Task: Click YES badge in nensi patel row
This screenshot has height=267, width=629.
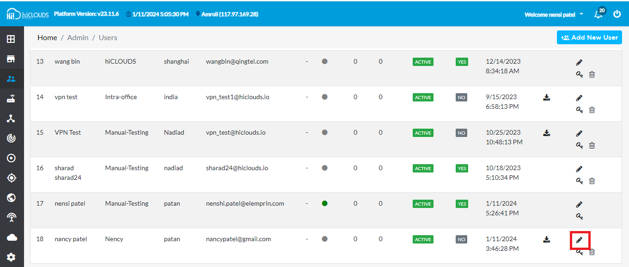Action: (462, 204)
